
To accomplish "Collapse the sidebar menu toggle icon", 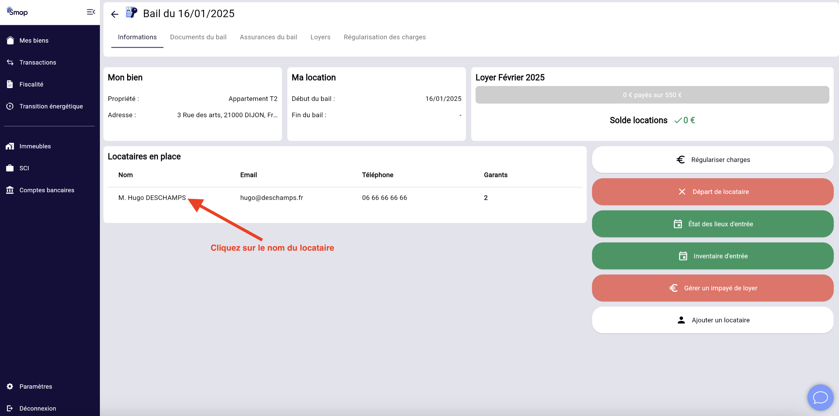I will [x=91, y=12].
